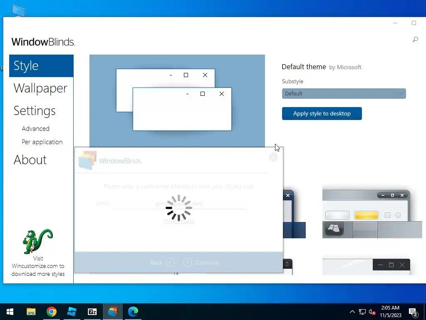Visit Wincustomize.com download more styles link
Image resolution: width=426 pixels, height=320 pixels.
click(x=38, y=266)
